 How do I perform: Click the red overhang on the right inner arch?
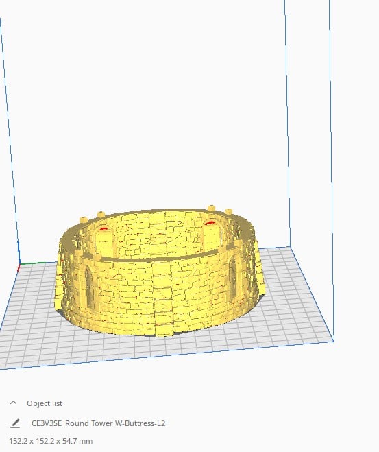pos(210,222)
